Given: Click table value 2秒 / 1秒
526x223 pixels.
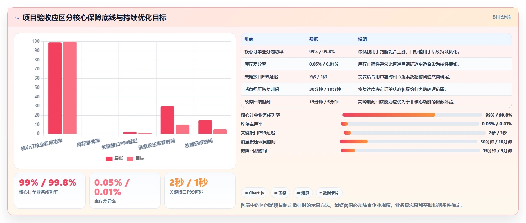Looking at the screenshot, I should pyautogui.click(x=318, y=77).
